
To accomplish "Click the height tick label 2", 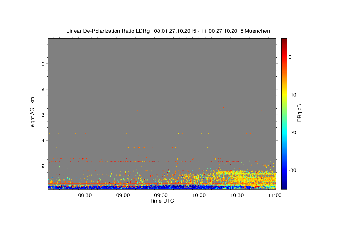I will [x=43, y=166].
